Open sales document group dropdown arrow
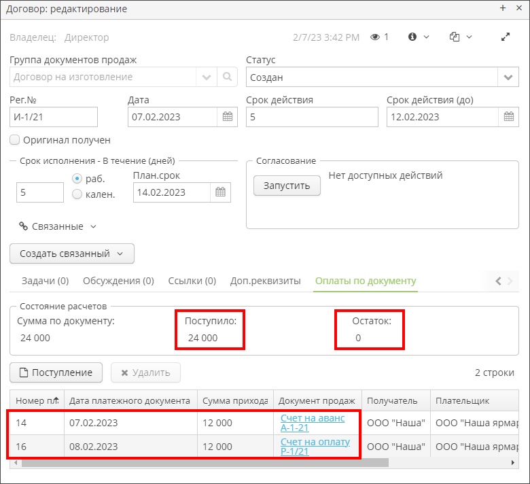Viewport: 530px width, 484px height. pos(207,77)
